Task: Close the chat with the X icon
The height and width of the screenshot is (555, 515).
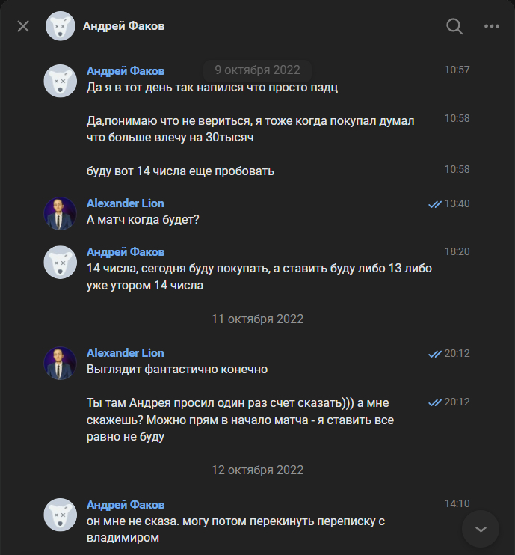Action: 23,26
